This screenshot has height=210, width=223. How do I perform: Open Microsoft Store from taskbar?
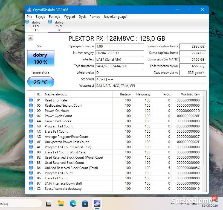[x=85, y=204]
